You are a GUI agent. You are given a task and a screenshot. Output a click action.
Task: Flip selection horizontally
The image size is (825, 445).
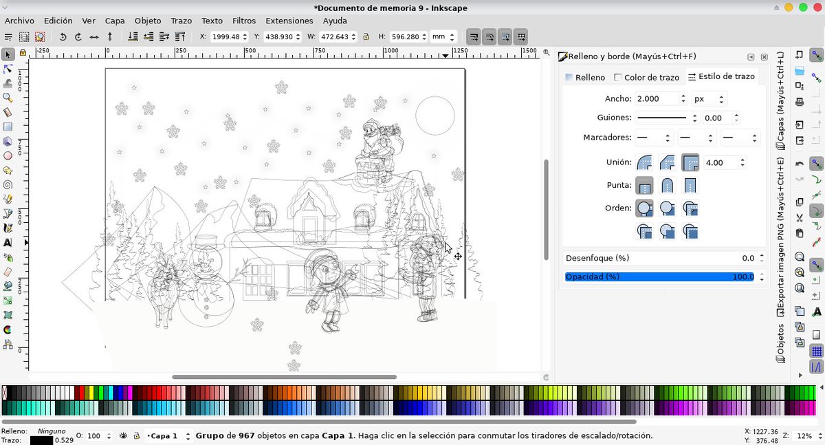click(x=94, y=36)
